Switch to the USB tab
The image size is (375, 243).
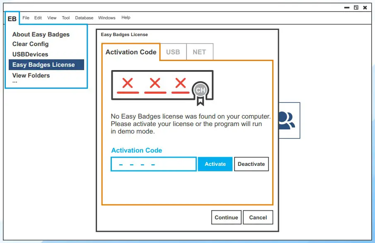173,52
